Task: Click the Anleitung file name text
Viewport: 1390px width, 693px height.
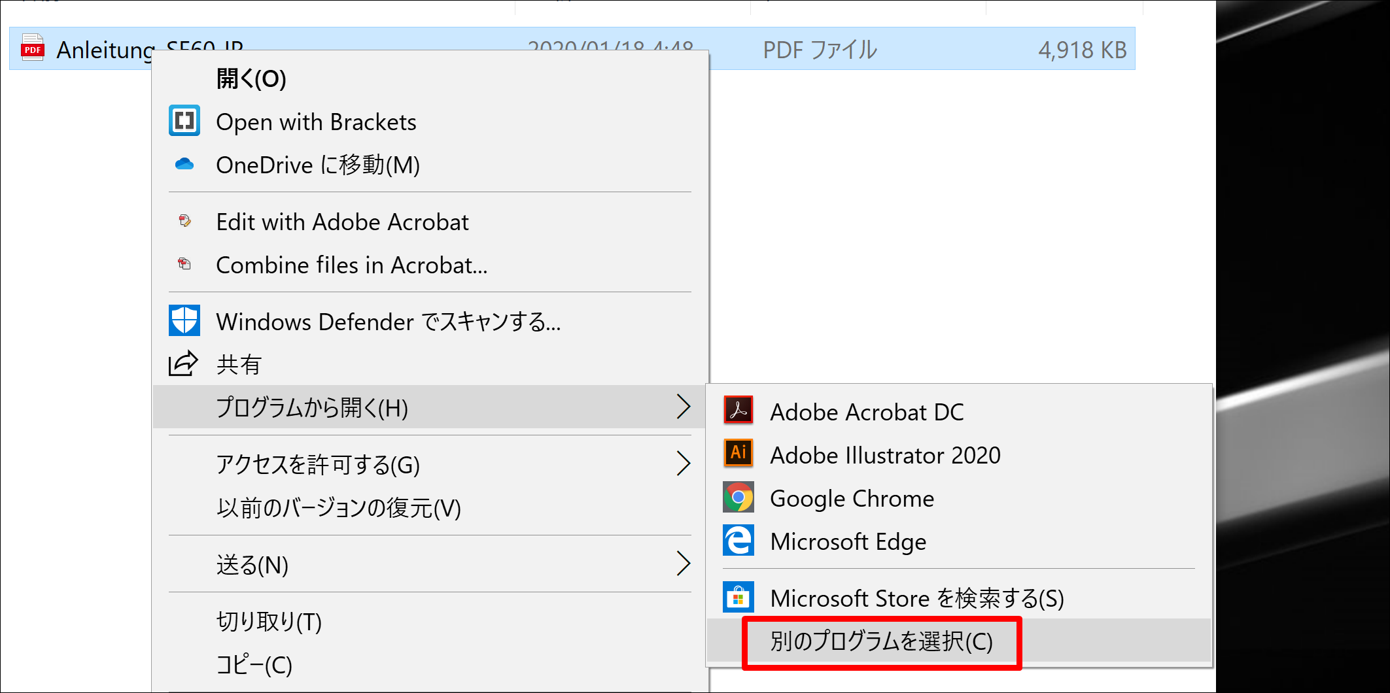Action: pos(150,49)
